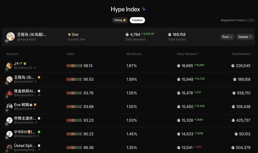Screen dimensions: 258x153
Task: Click the rank 57 profile avatar
Action: coord(10,37)
